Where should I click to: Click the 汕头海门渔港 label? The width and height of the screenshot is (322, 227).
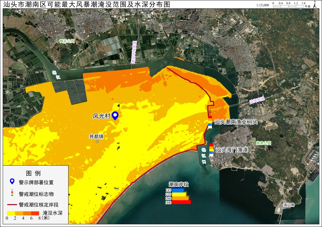click(x=232, y=150)
